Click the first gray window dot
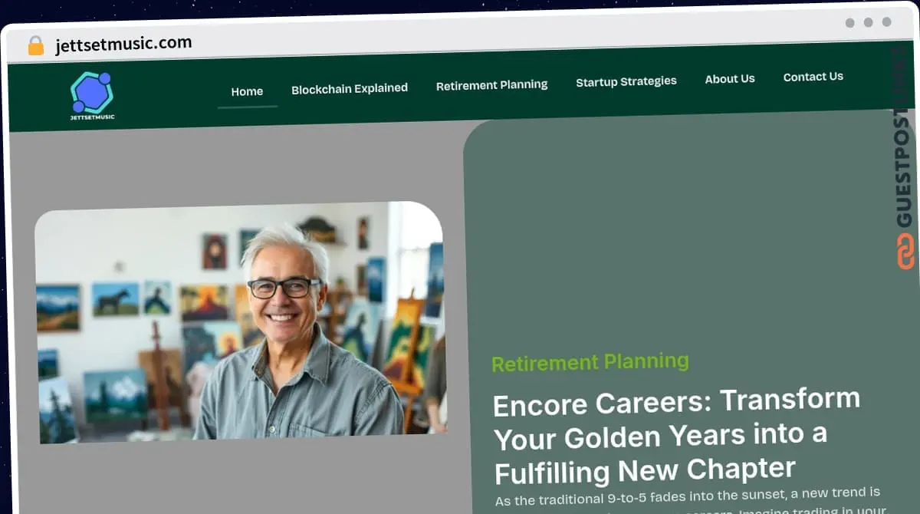 (x=849, y=22)
